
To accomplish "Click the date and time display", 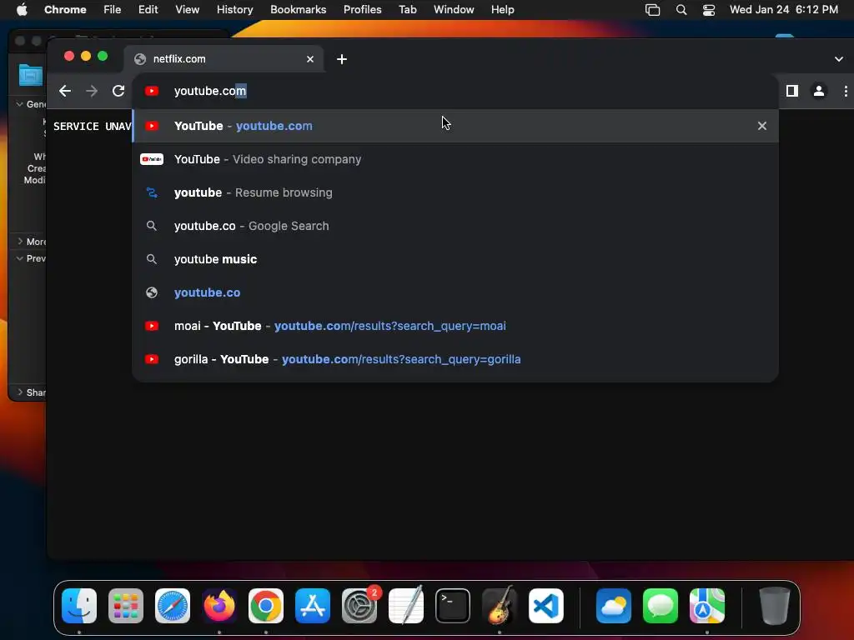I will pos(784,9).
